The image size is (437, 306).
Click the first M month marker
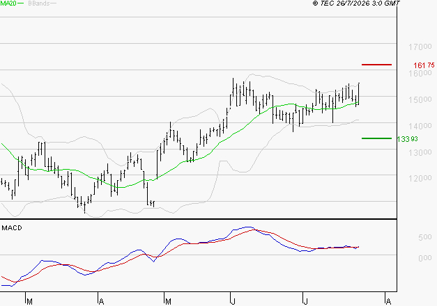29,302
